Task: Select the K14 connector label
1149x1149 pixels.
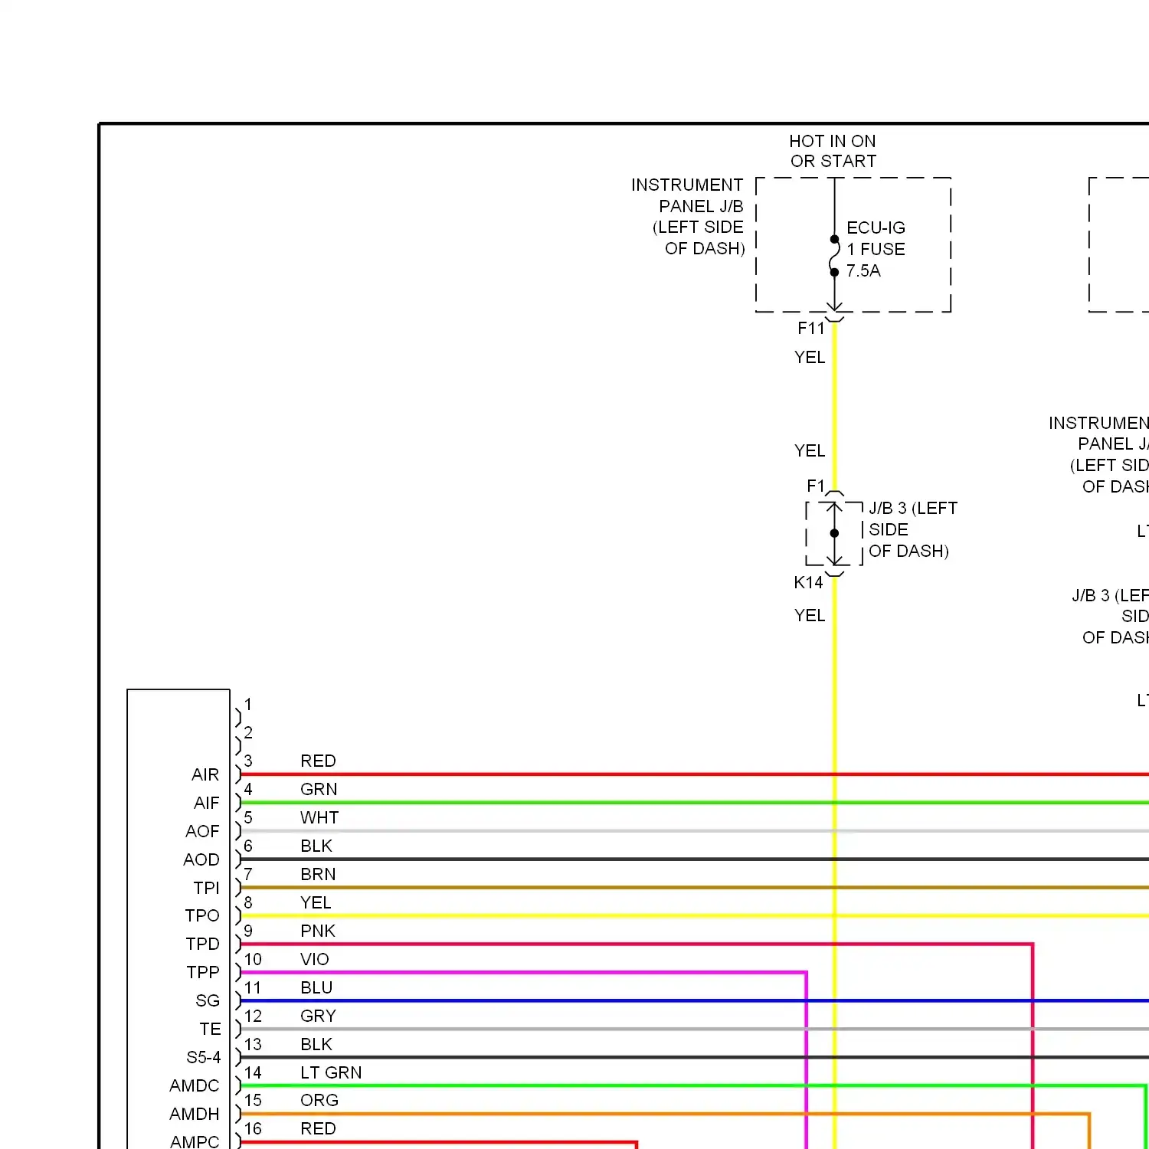Action: point(809,582)
